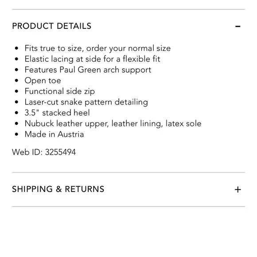This screenshot has width=257, height=257.
Task: Click the 'Open toe' bullet item
Action: tap(43, 81)
